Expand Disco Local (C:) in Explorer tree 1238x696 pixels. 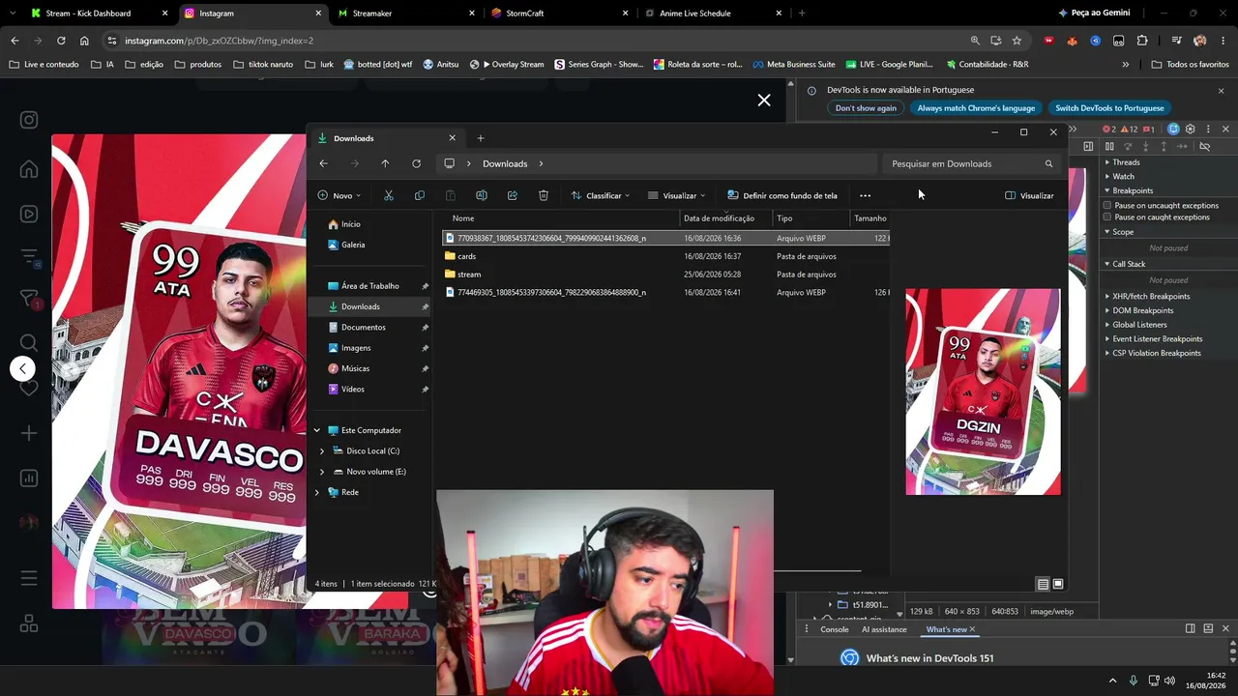322,451
